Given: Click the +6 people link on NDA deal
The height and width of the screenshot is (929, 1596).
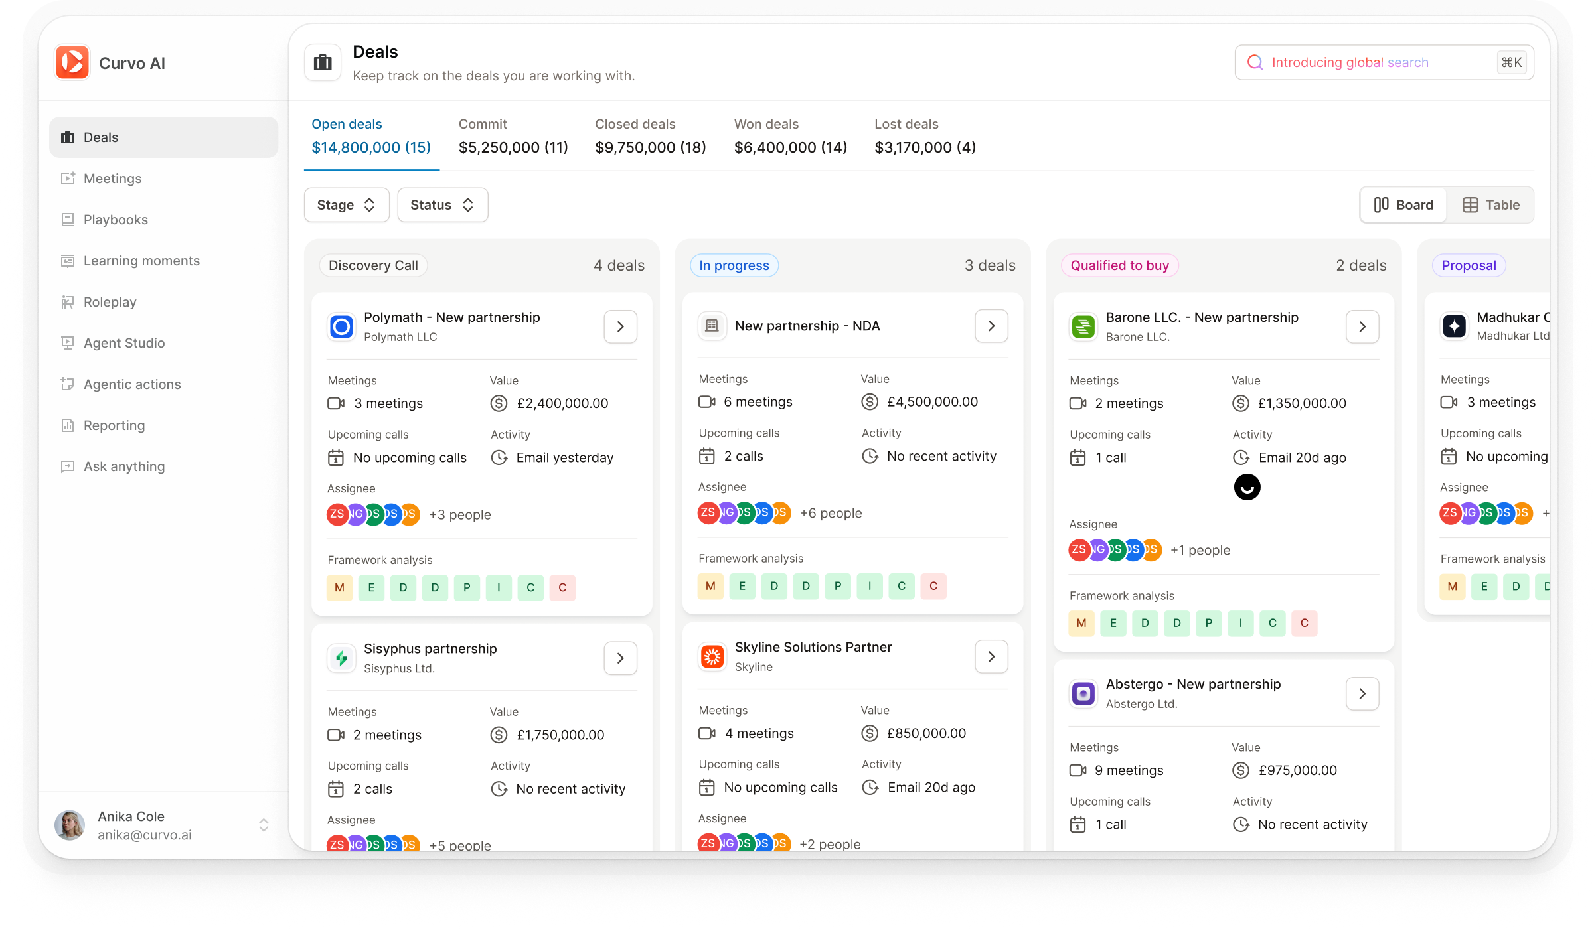Looking at the screenshot, I should point(831,513).
